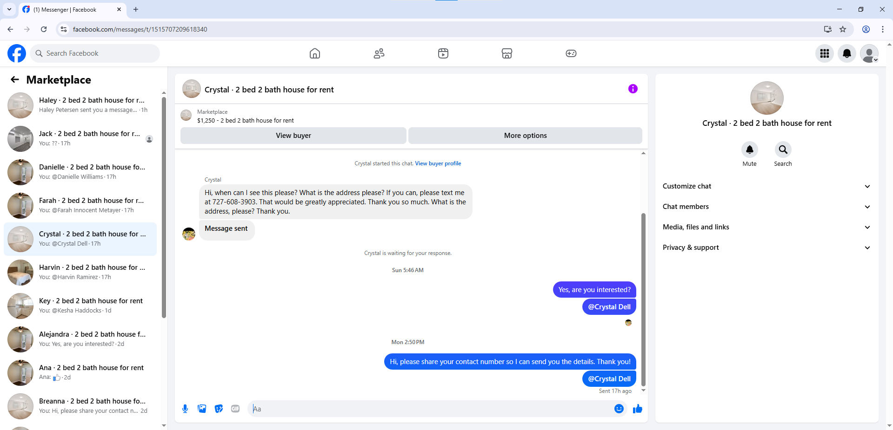The width and height of the screenshot is (893, 430).
Task: Search in conversation magnifier icon
Action: pos(783,150)
